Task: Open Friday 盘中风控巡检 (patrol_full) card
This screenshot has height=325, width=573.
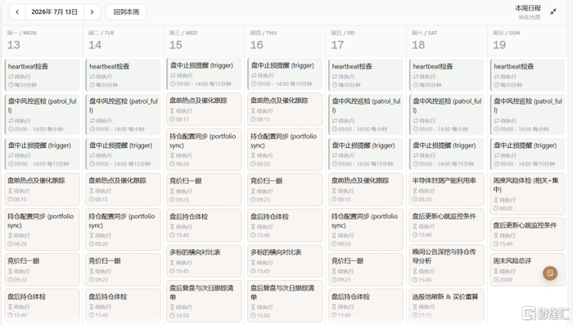Action: (366, 114)
